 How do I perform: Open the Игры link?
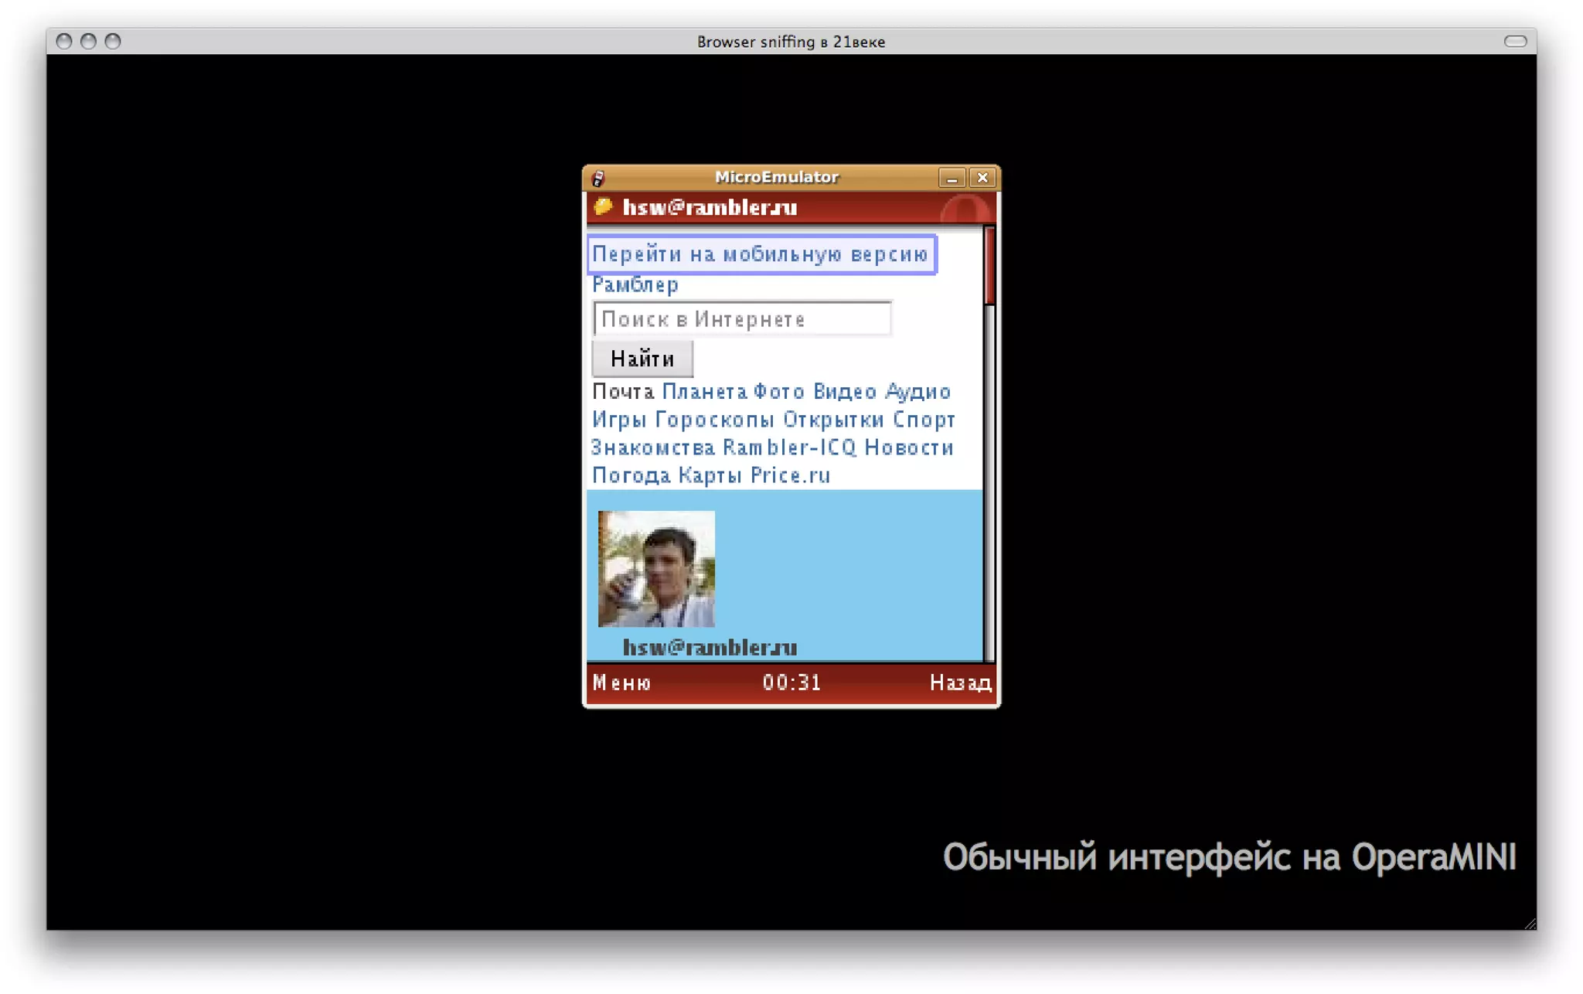tap(619, 420)
